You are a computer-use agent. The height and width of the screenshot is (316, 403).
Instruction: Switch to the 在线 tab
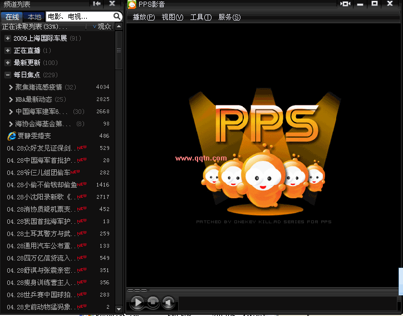point(12,17)
